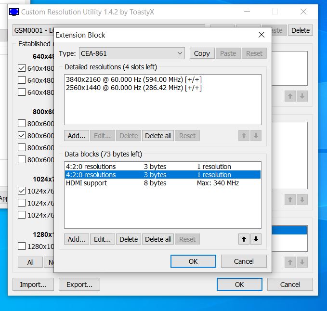Toggle the checked 800x600 checkbox
Screen dimensions: 327x311
point(22,136)
